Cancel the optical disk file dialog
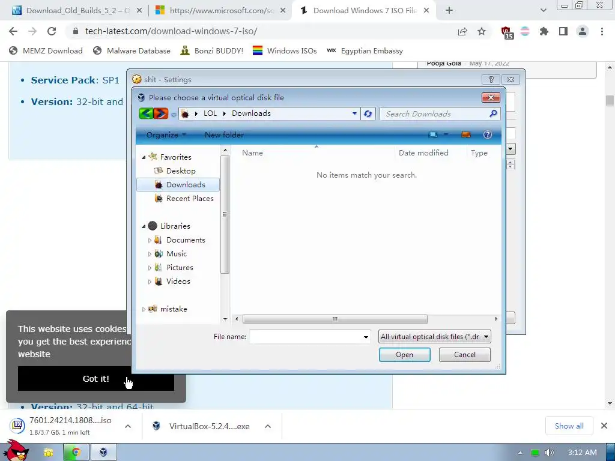 464,355
